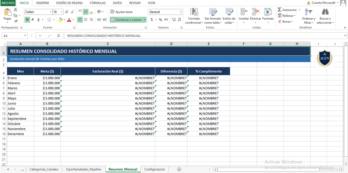Viewport: 348px width, 173px height.
Task: Increase the indent
Action: [105, 20]
